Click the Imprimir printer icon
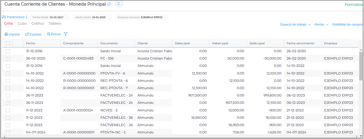364x139 pixels. [6, 34]
